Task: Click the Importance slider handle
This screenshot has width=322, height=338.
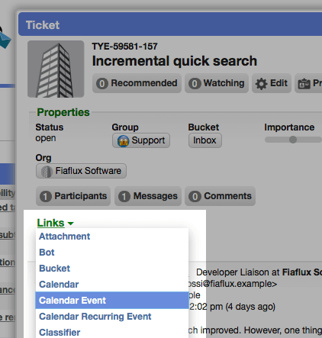Action: [293, 140]
